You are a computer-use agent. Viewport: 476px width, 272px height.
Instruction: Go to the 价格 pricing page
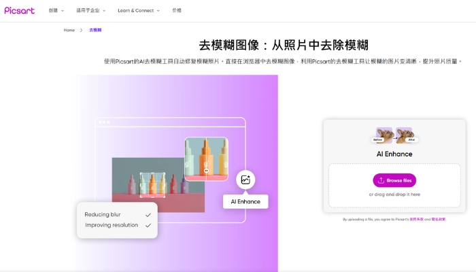(177, 10)
